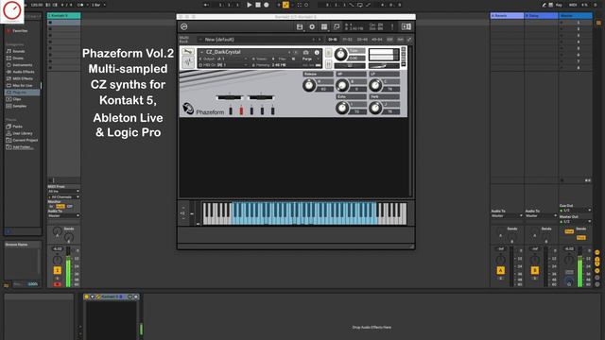Toggle the yellow track activator 1 button
This screenshot has width=605, height=340.
(57, 270)
